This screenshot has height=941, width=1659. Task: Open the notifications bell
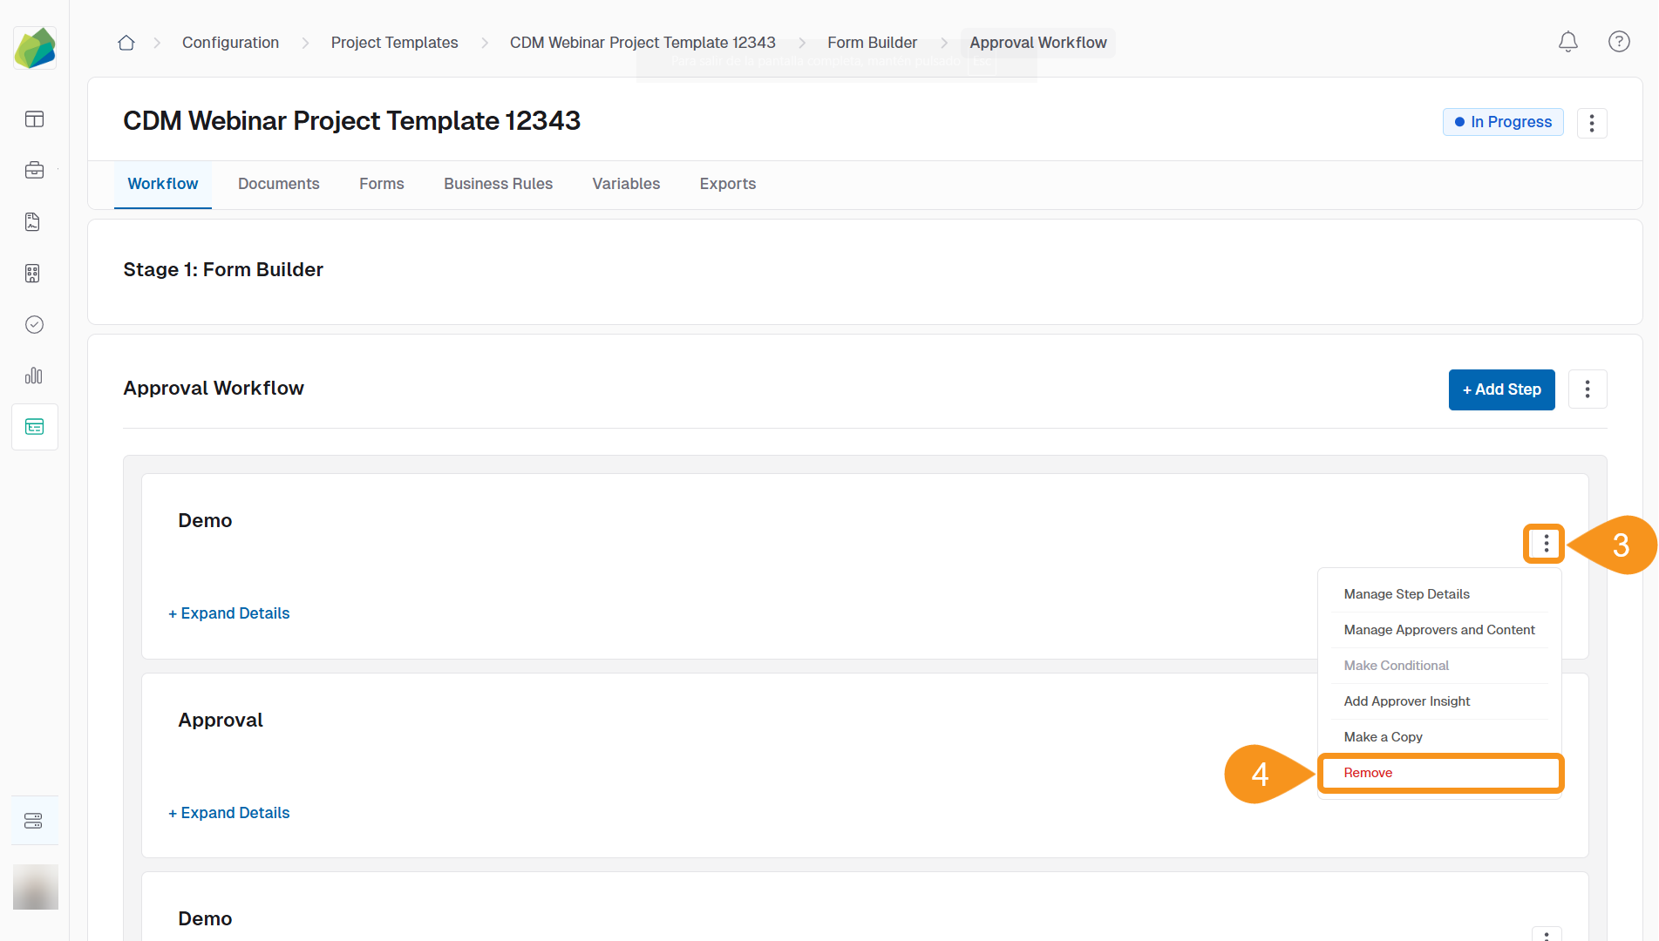pyautogui.click(x=1567, y=42)
